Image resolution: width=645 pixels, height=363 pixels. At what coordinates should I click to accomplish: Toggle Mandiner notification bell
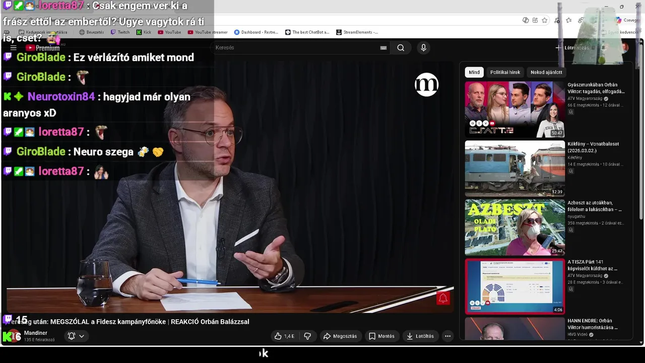click(72, 336)
